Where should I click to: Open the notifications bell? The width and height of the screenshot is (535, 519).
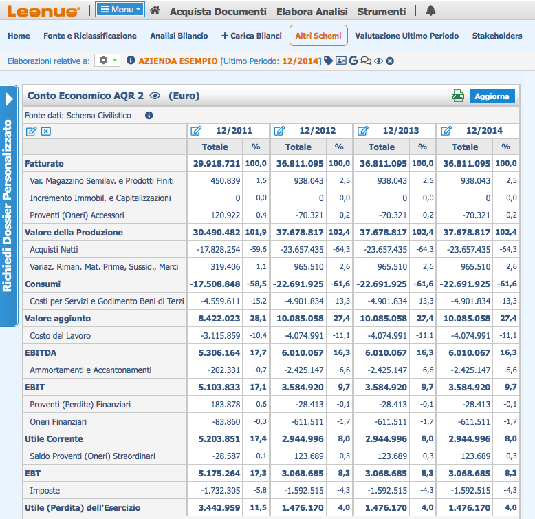pos(430,10)
